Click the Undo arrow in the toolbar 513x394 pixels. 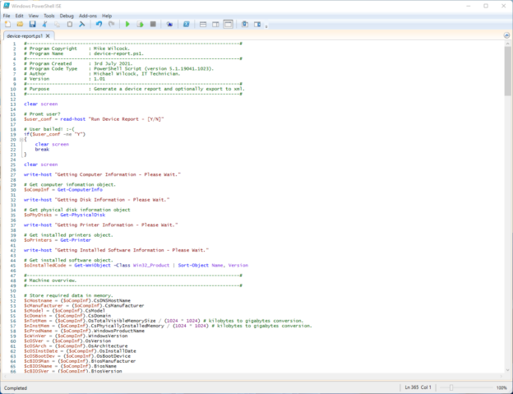click(99, 25)
